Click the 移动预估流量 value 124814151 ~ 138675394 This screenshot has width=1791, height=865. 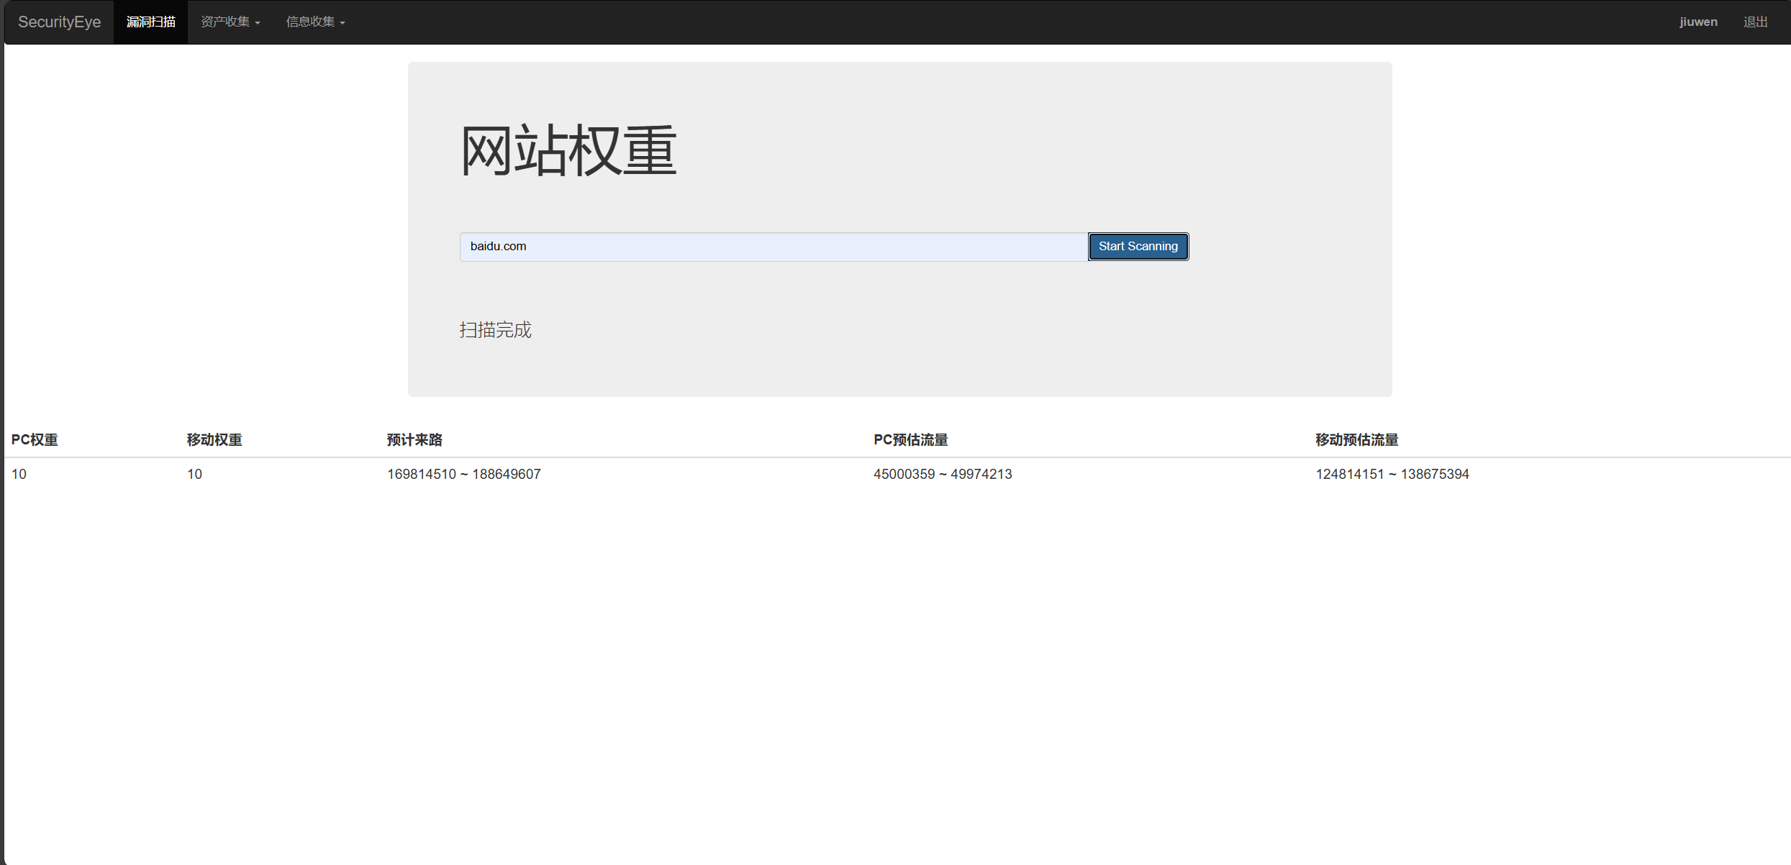[x=1392, y=474]
